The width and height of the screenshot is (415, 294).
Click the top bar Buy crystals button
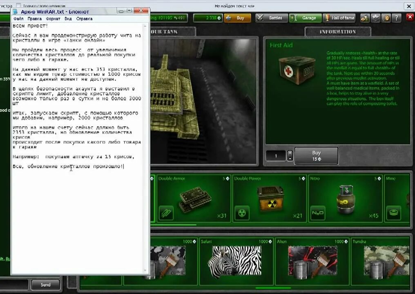[237, 18]
